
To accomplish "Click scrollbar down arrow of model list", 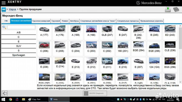I will tap(180, 82).
